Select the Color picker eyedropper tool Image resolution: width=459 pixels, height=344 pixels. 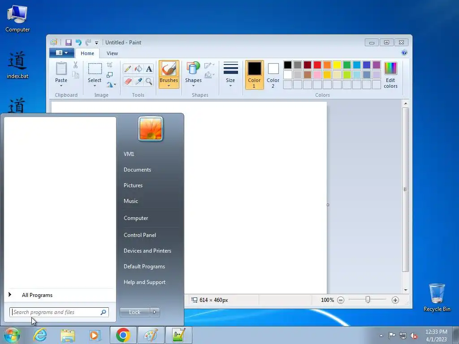[x=138, y=81]
